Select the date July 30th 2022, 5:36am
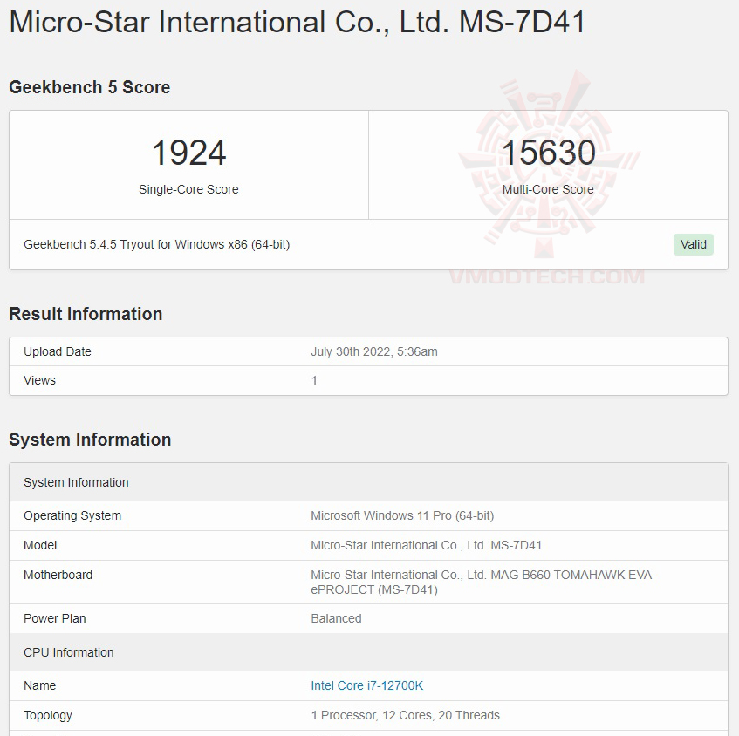This screenshot has height=736, width=739. click(374, 351)
